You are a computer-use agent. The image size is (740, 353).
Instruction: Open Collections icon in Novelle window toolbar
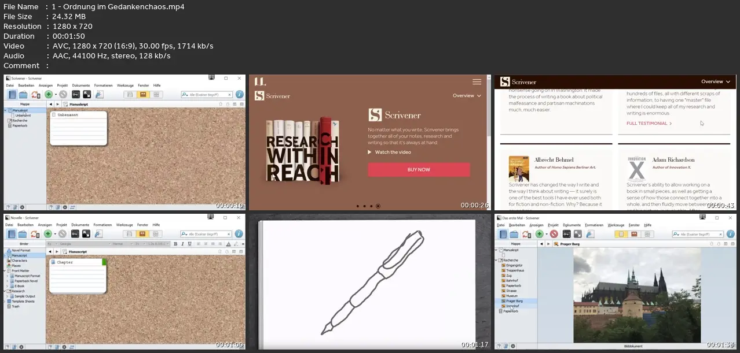coord(23,234)
